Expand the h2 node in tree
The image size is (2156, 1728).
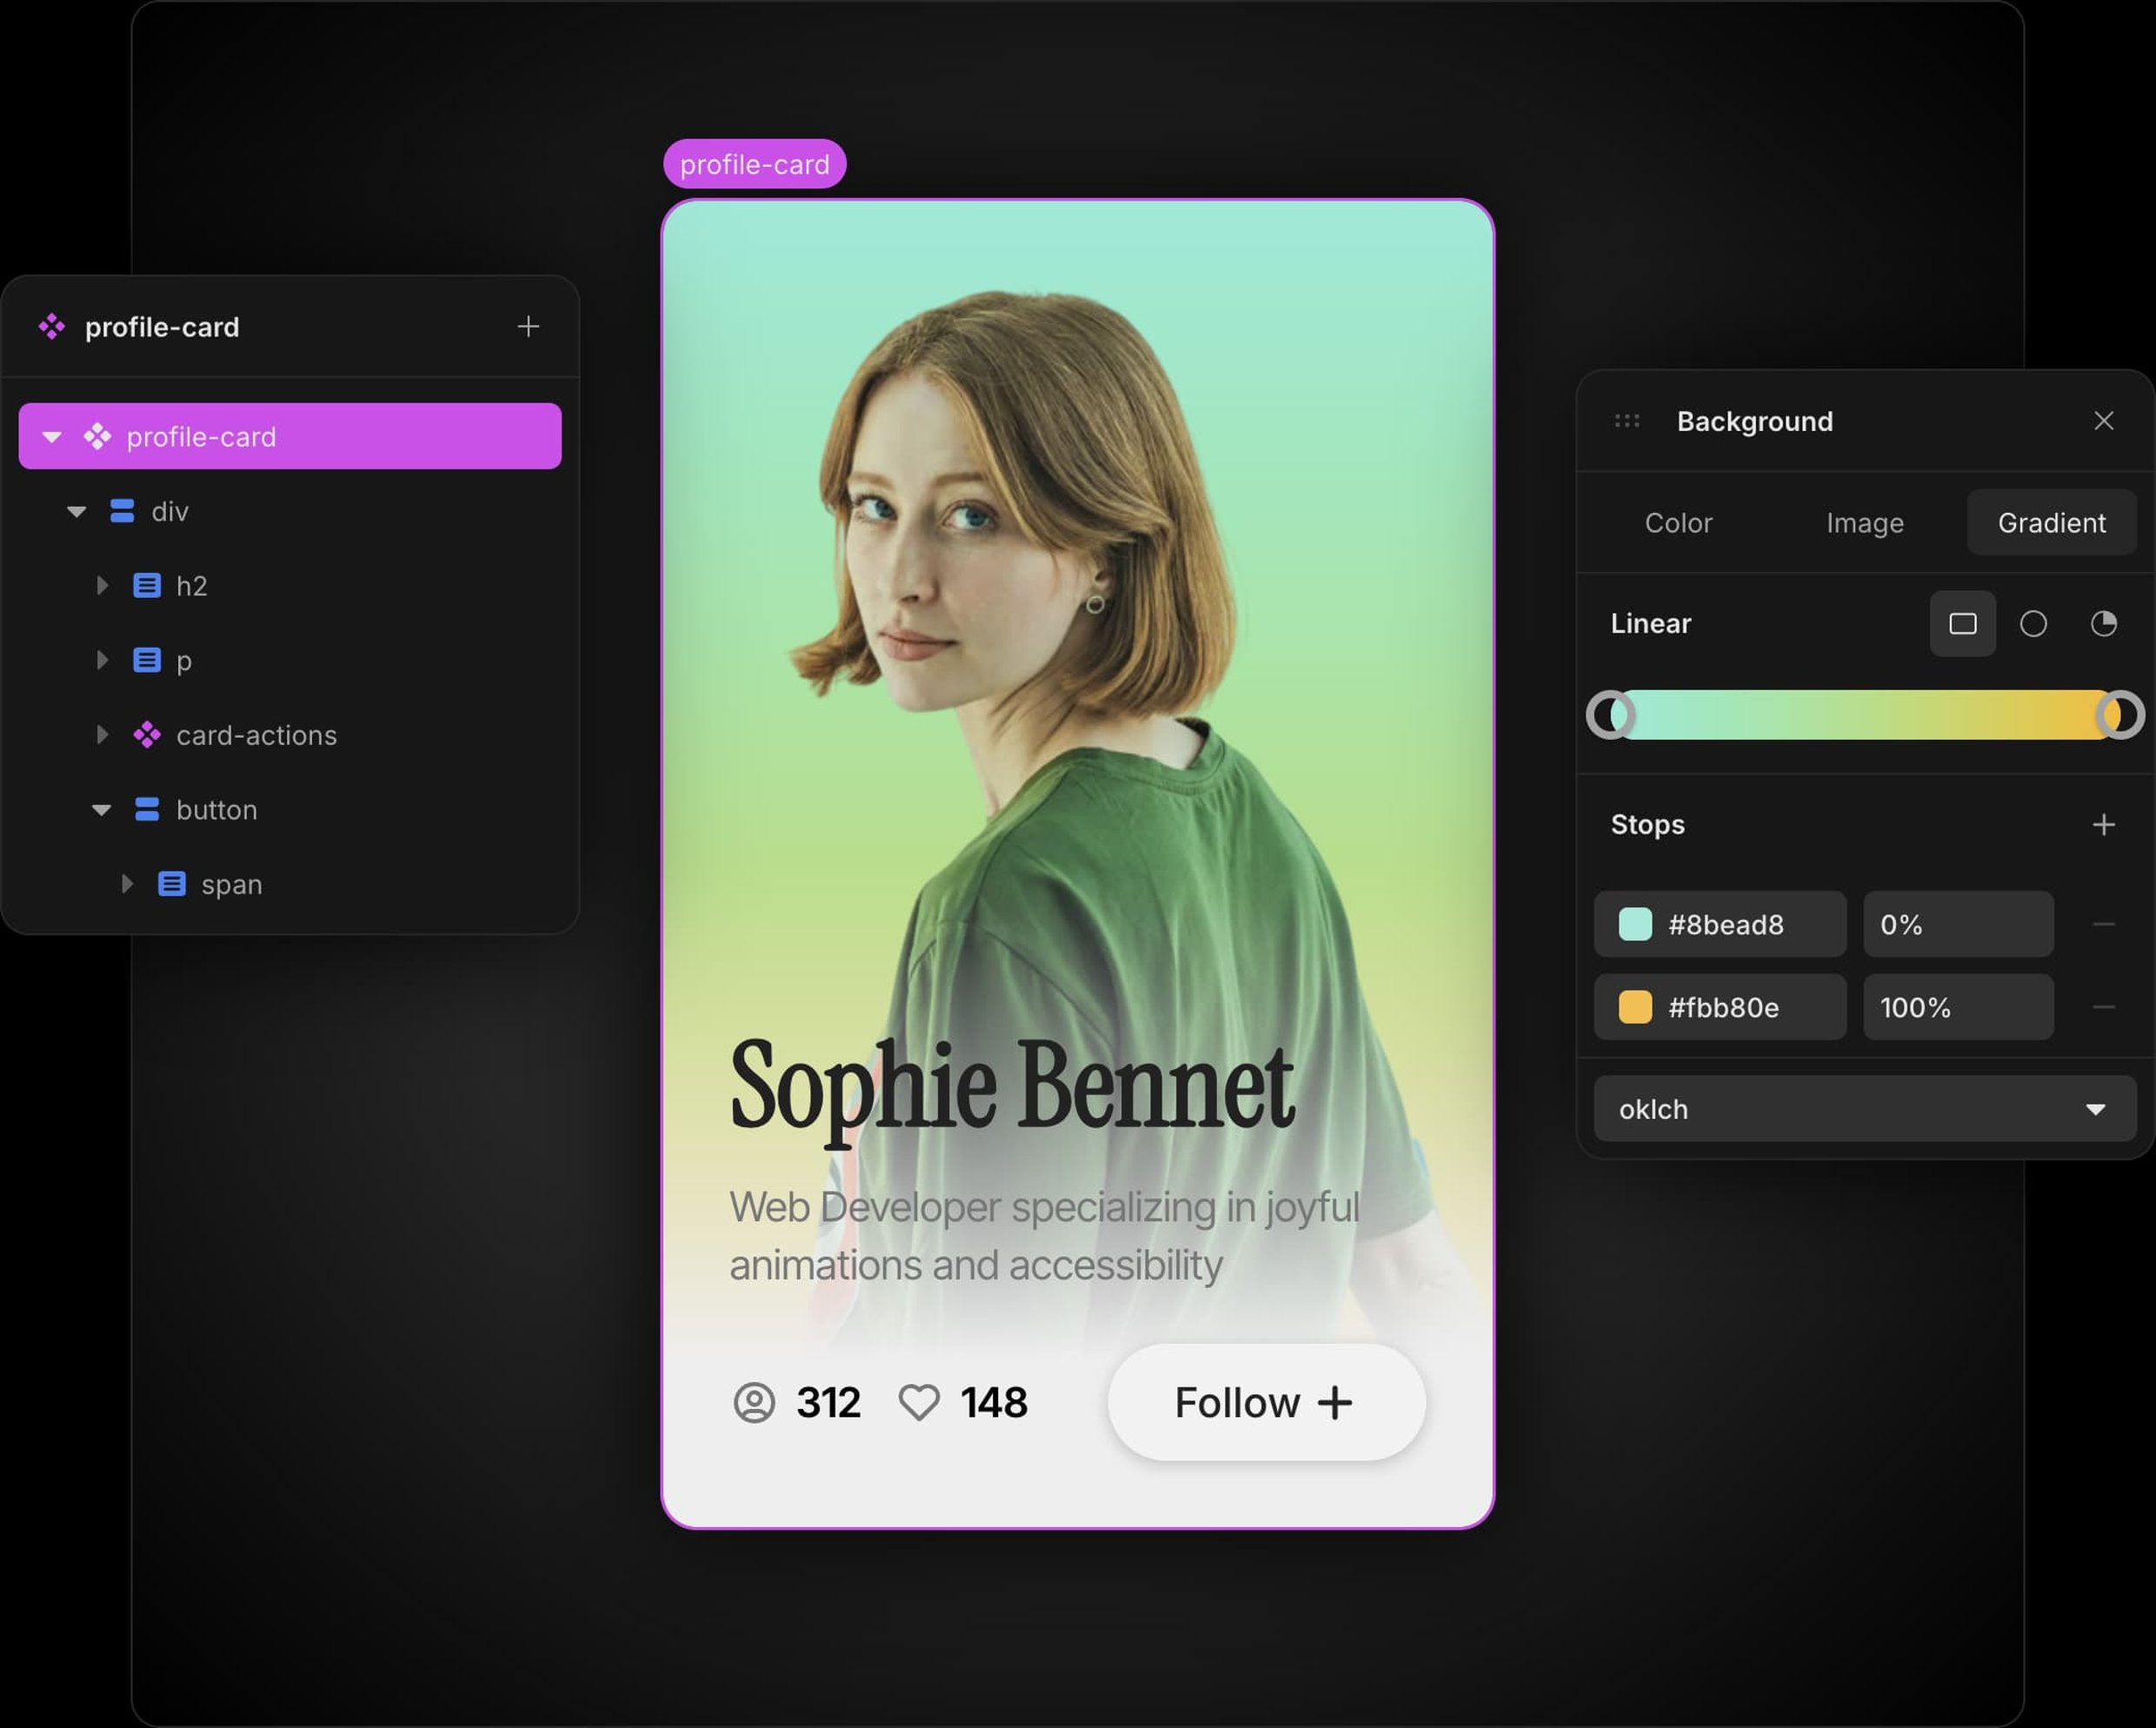point(102,586)
